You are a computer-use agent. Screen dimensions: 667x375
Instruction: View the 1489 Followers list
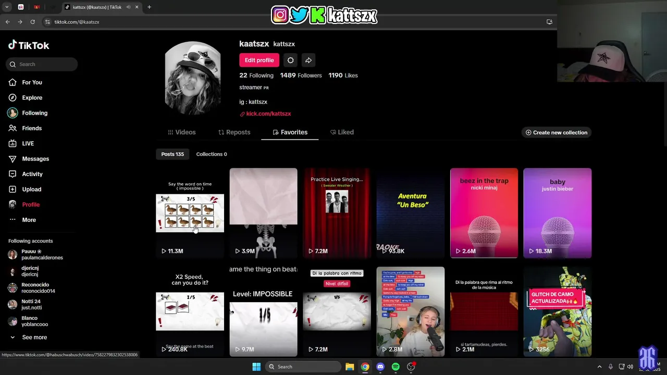pos(301,76)
